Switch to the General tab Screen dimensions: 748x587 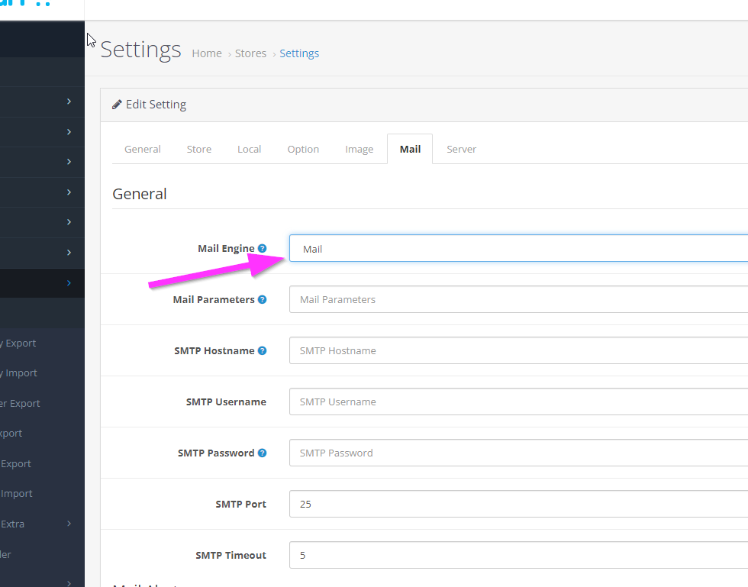(x=143, y=149)
